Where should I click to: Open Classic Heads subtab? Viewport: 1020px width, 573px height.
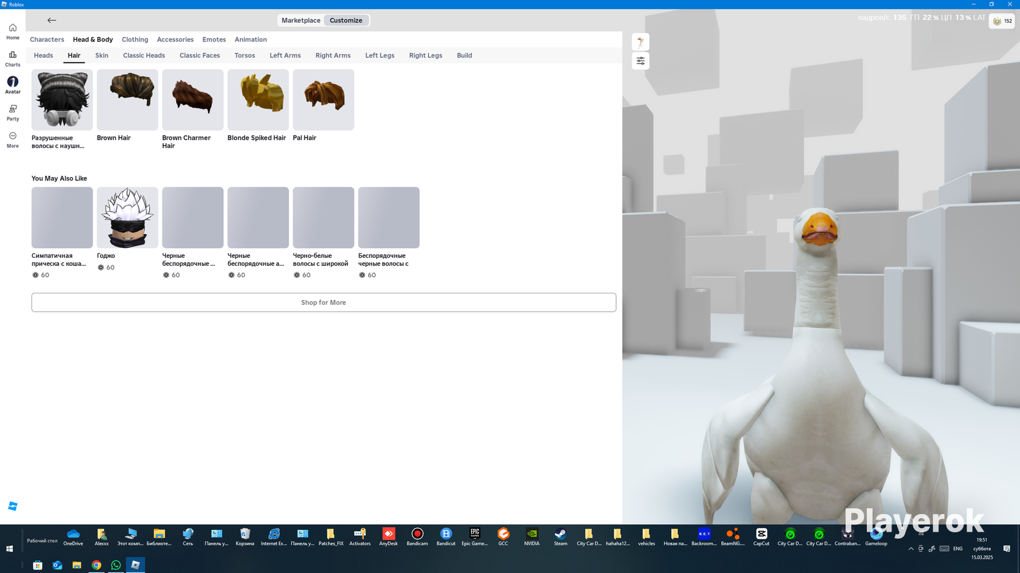coord(144,56)
